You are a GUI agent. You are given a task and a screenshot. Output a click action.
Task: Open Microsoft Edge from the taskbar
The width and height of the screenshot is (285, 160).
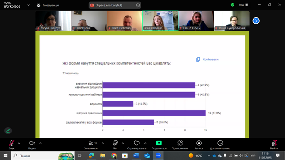91,156
